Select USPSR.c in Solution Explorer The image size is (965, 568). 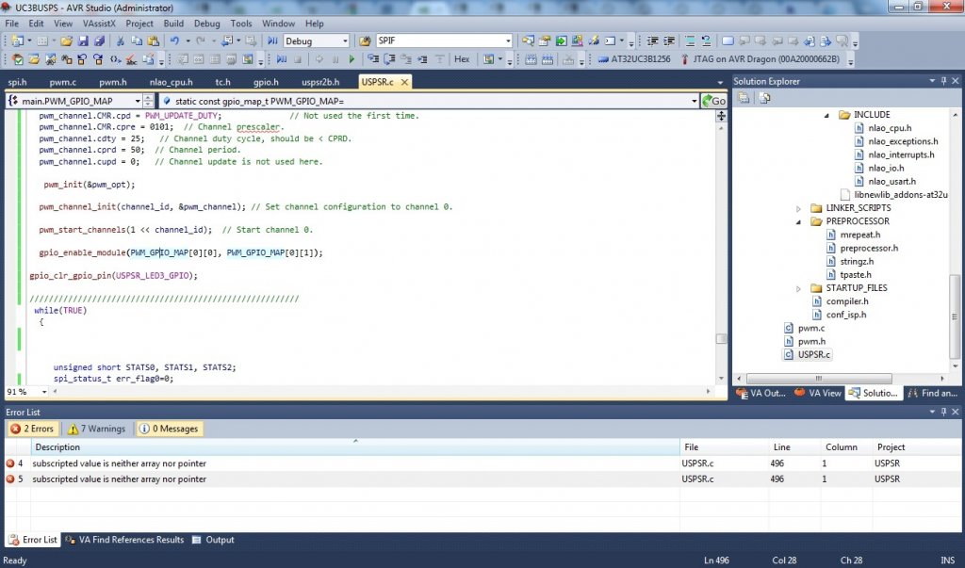813,355
